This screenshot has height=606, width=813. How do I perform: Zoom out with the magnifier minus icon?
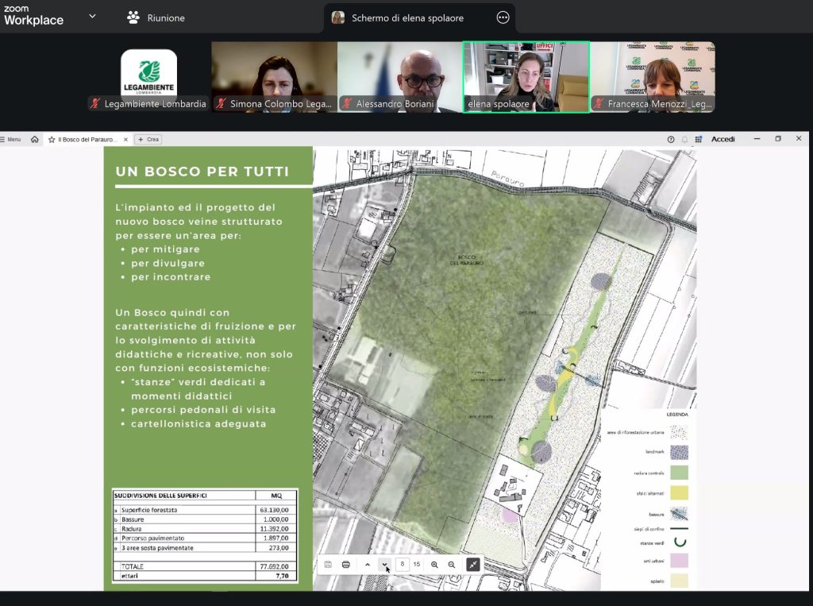coord(452,565)
